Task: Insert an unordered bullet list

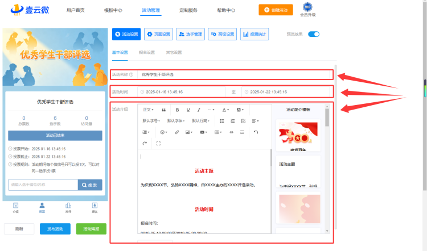Action: 222,121
